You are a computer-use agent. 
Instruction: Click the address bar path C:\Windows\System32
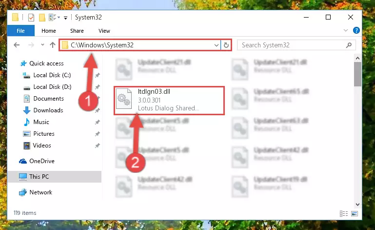(x=102, y=45)
